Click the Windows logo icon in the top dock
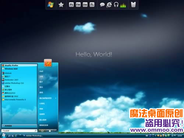 51,5
